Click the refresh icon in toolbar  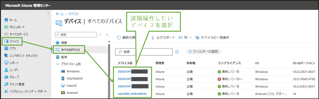click(x=119, y=37)
